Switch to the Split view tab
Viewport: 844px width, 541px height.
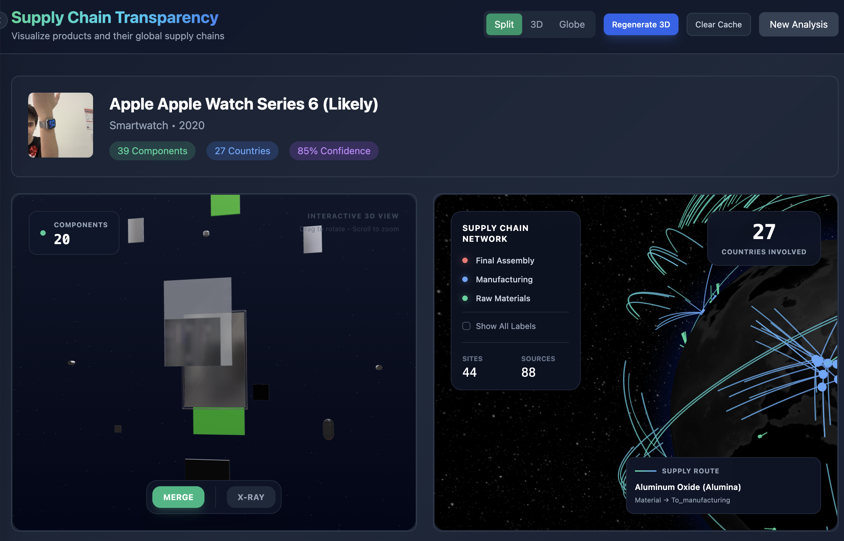(x=504, y=24)
